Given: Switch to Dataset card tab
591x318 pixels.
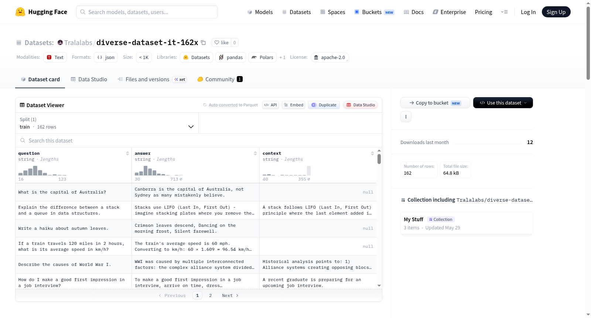Looking at the screenshot, I should pyautogui.click(x=40, y=79).
